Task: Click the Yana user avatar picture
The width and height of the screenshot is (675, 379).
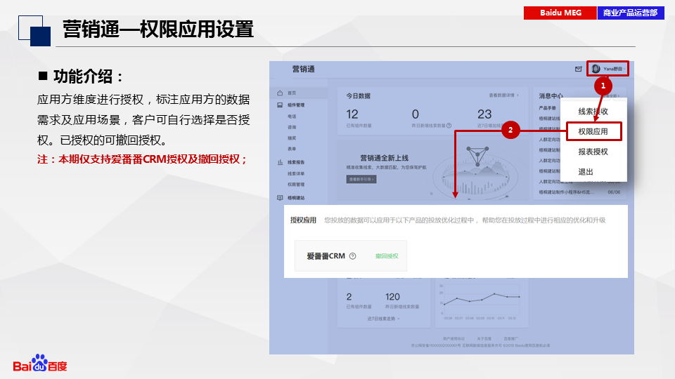Action: coord(596,69)
